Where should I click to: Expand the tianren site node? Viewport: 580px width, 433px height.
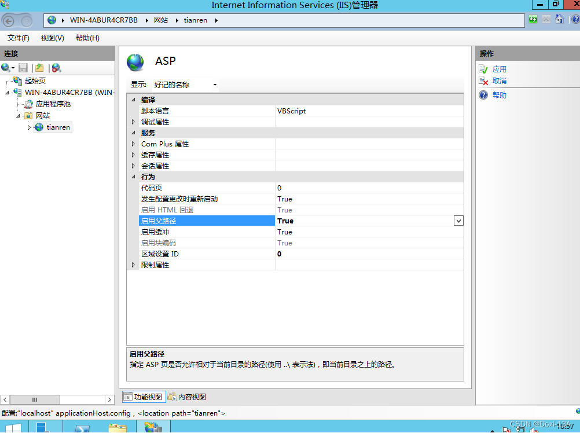point(29,127)
